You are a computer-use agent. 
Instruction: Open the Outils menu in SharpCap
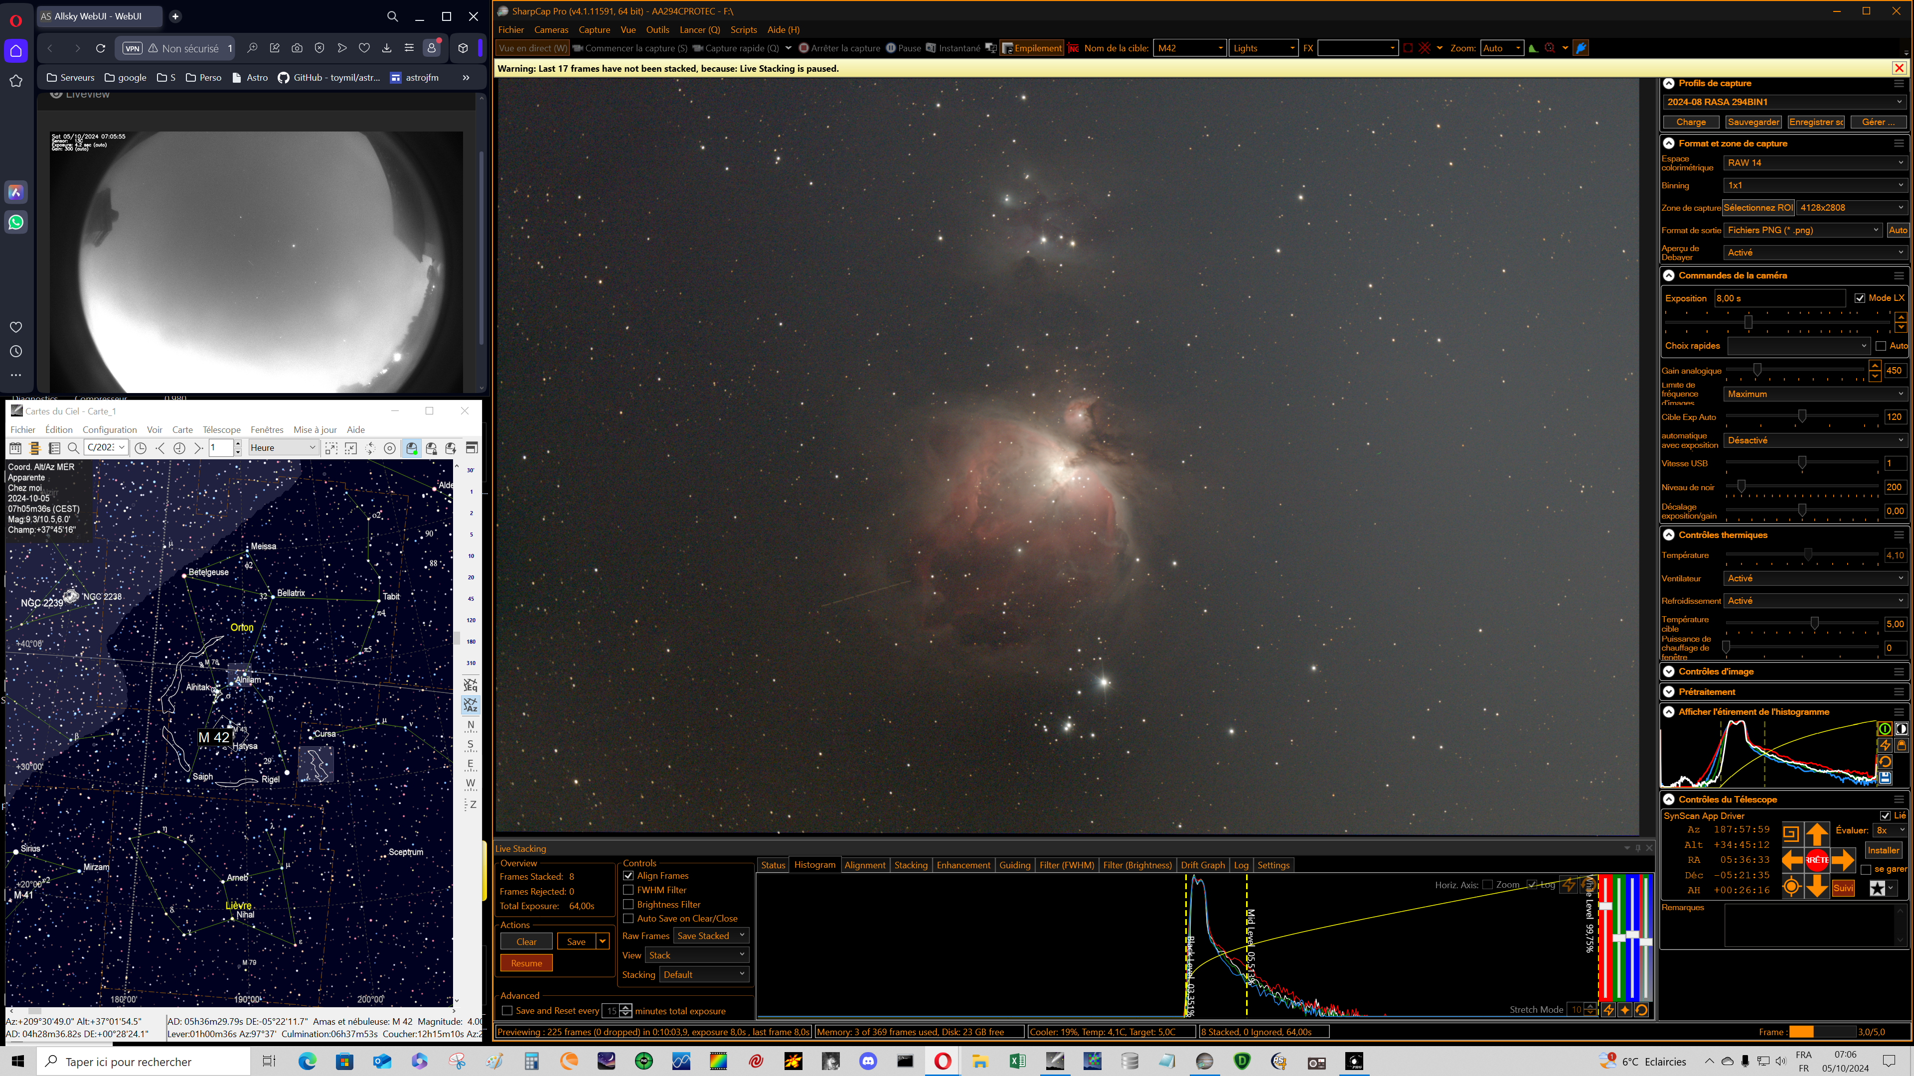coord(657,30)
